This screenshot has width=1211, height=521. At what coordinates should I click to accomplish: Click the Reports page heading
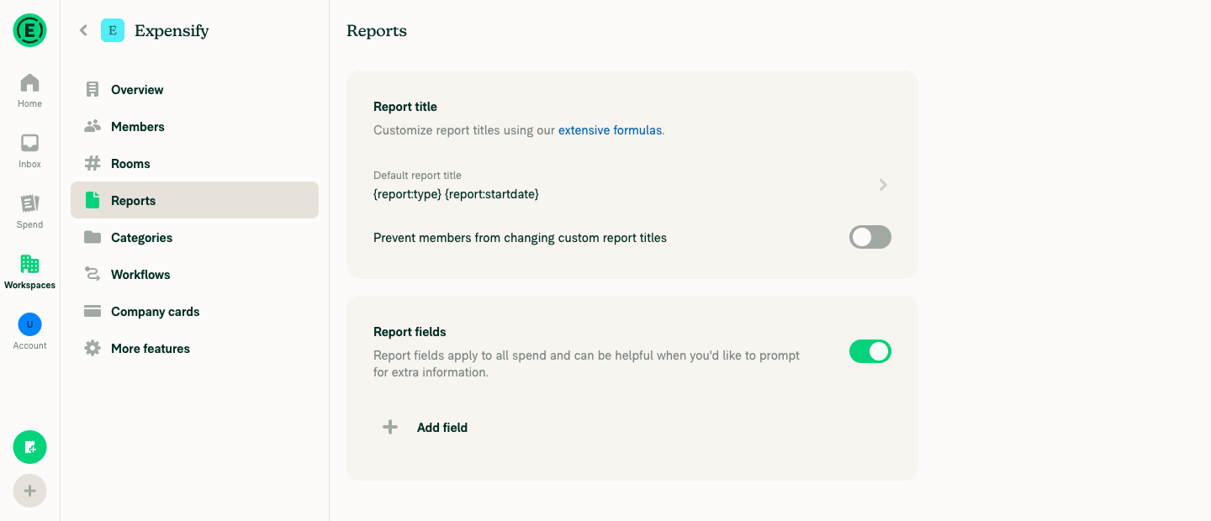click(x=377, y=31)
